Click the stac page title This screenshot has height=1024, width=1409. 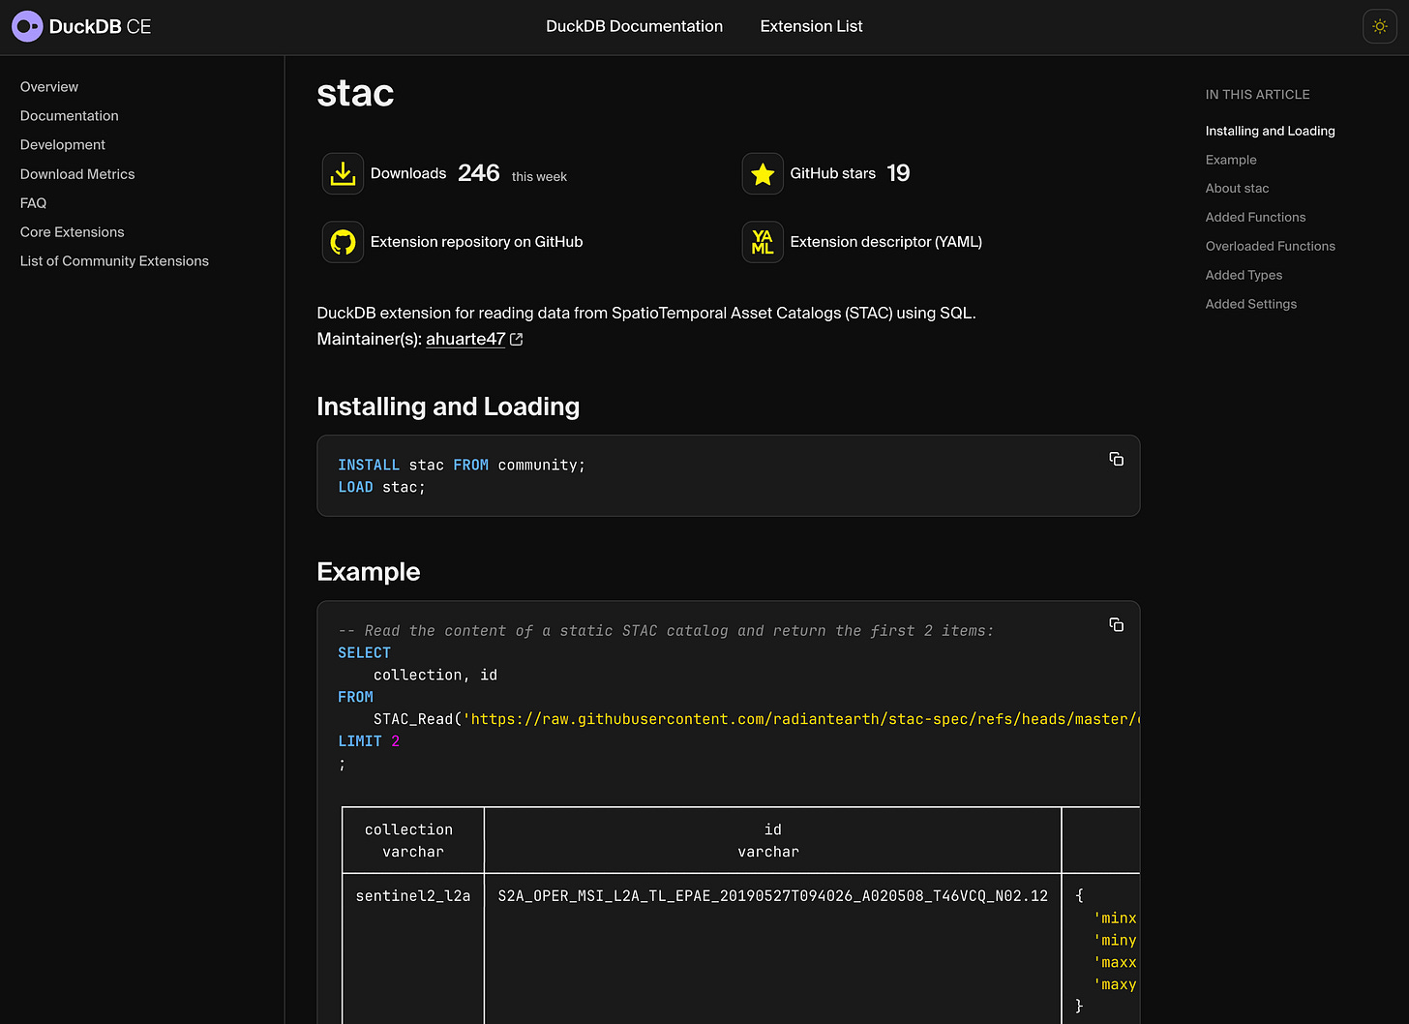click(355, 93)
